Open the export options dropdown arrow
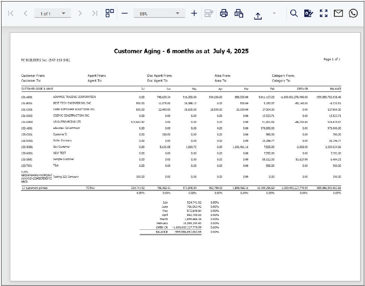 pos(274,13)
